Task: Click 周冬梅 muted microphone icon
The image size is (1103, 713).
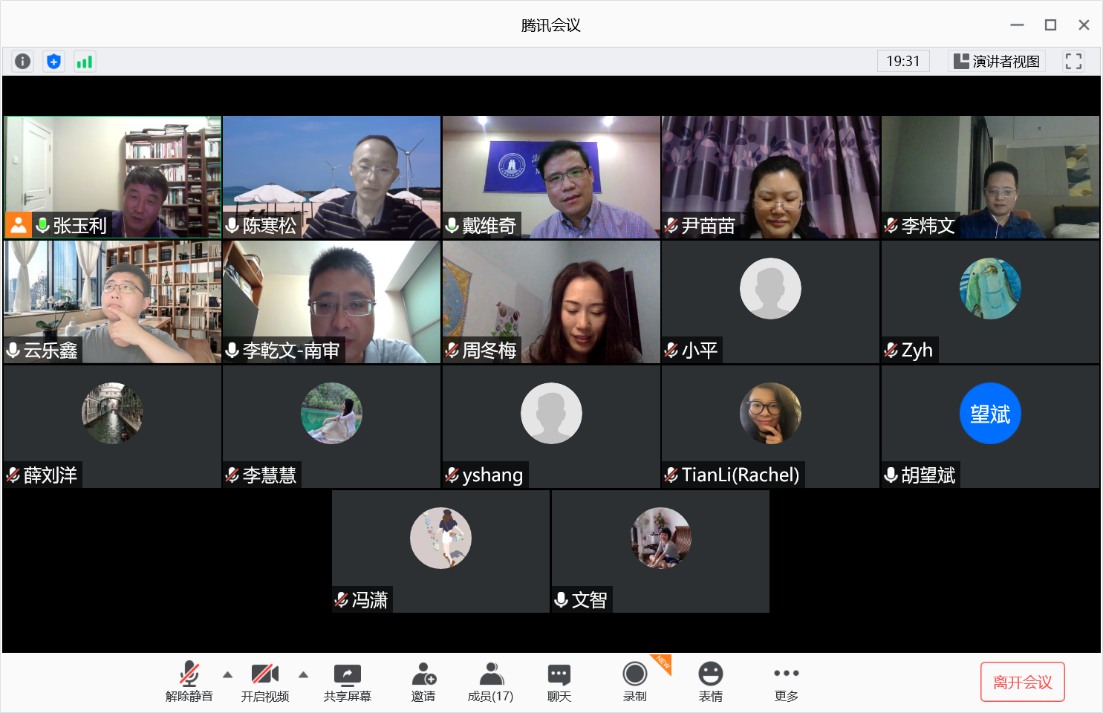Action: pos(452,350)
